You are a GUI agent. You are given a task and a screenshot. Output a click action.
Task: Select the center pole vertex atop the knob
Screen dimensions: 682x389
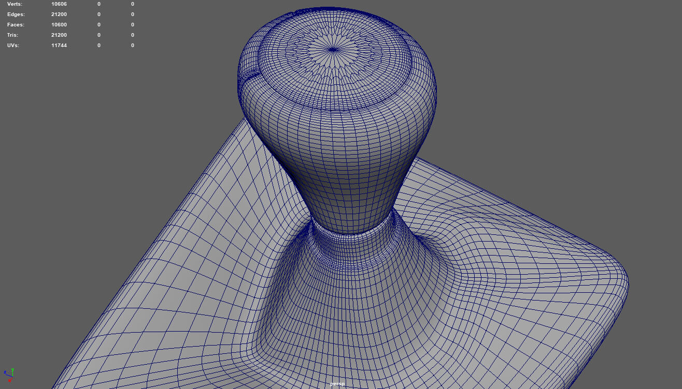click(333, 50)
